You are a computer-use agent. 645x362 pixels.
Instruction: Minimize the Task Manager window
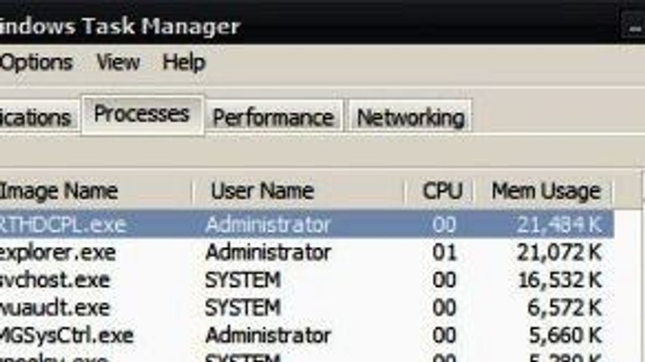[634, 26]
